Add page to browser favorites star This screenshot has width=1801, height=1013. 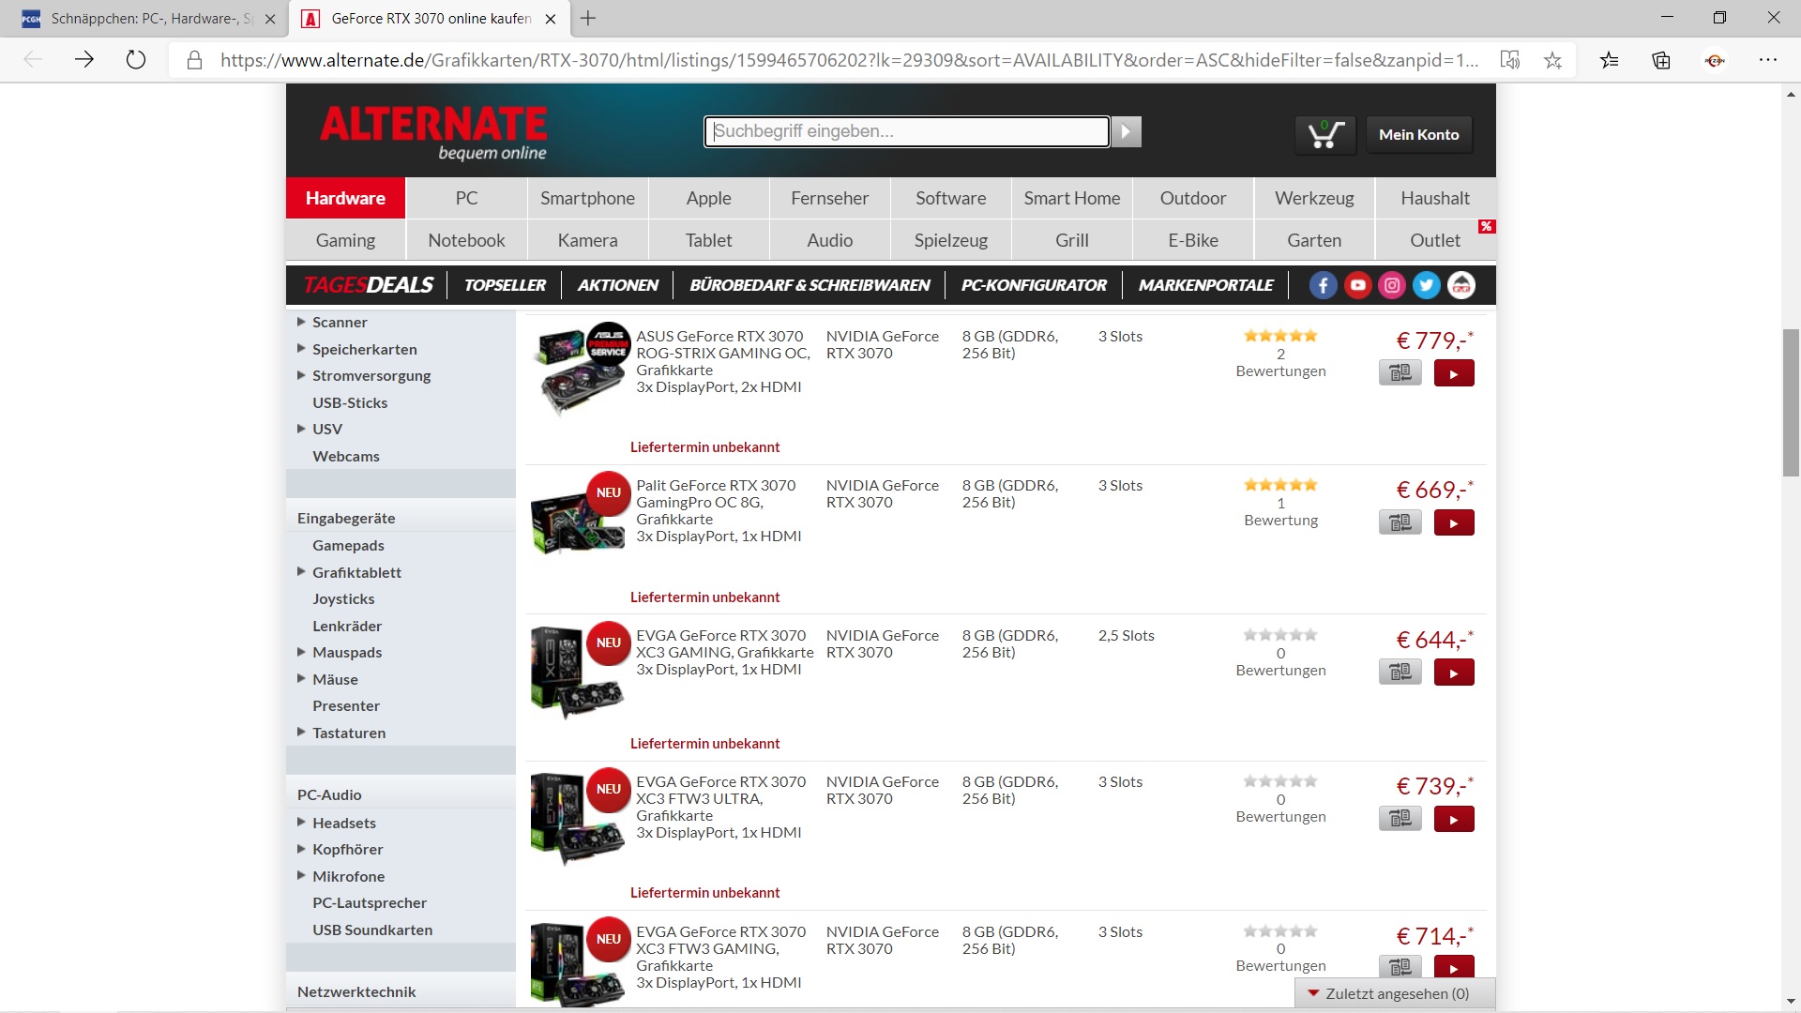[1552, 60]
